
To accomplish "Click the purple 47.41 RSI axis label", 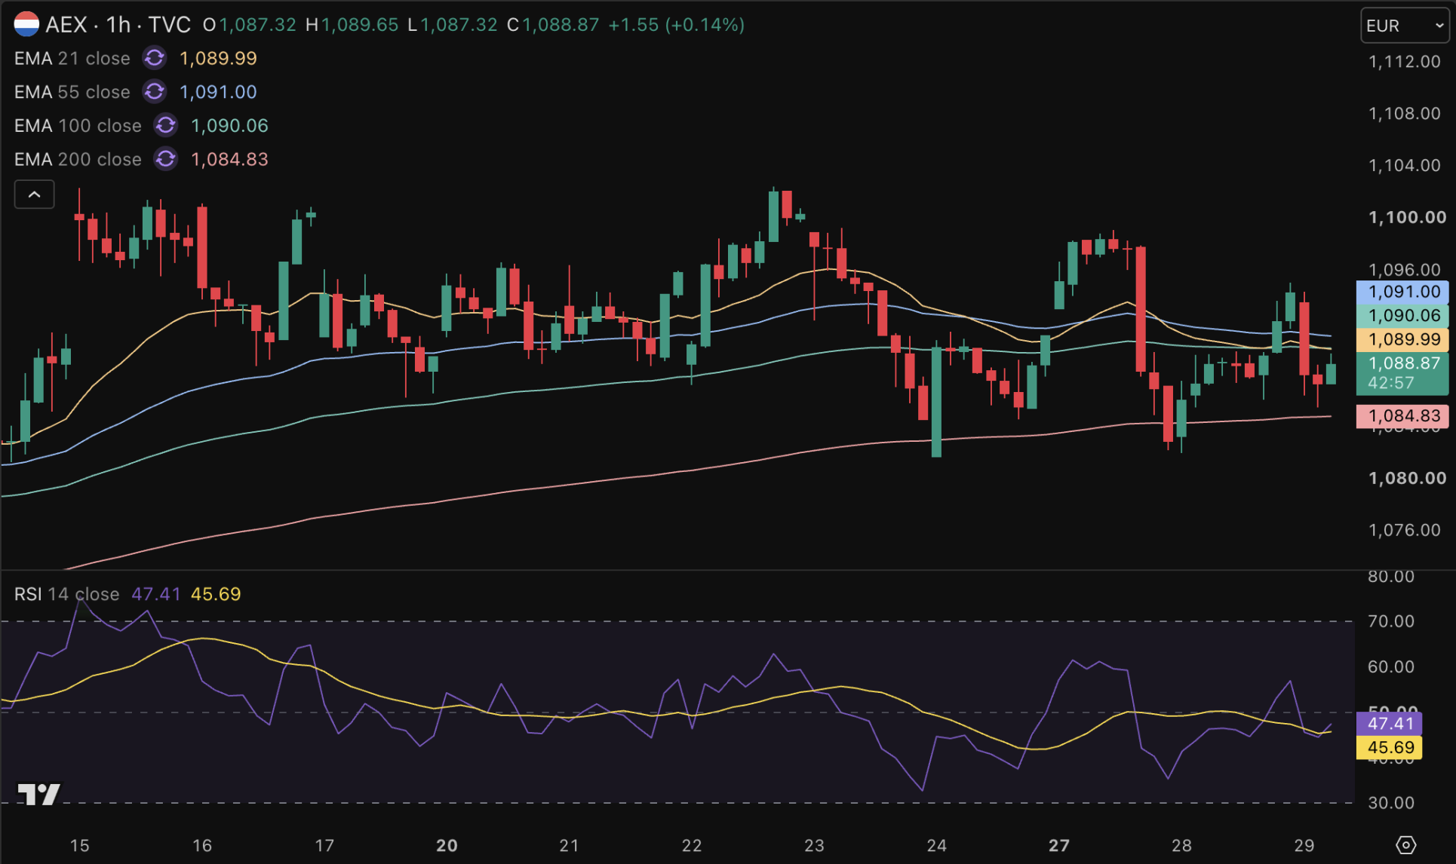I will (x=1390, y=724).
